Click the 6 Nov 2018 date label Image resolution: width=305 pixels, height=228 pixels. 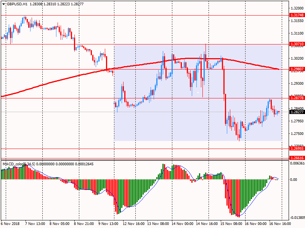pos(10,223)
